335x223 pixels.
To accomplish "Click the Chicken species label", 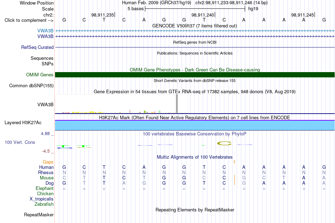I will (x=45, y=193).
